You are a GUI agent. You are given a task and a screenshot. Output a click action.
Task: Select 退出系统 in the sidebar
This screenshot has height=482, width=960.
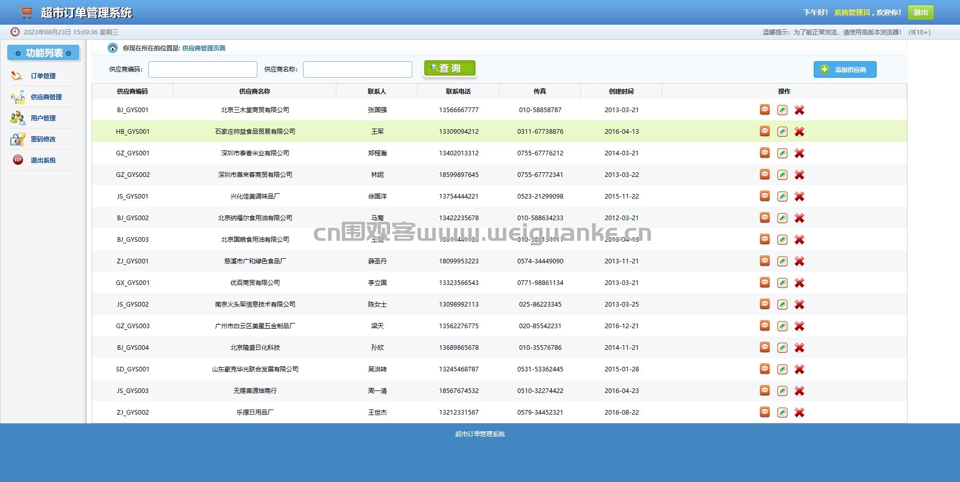[43, 160]
